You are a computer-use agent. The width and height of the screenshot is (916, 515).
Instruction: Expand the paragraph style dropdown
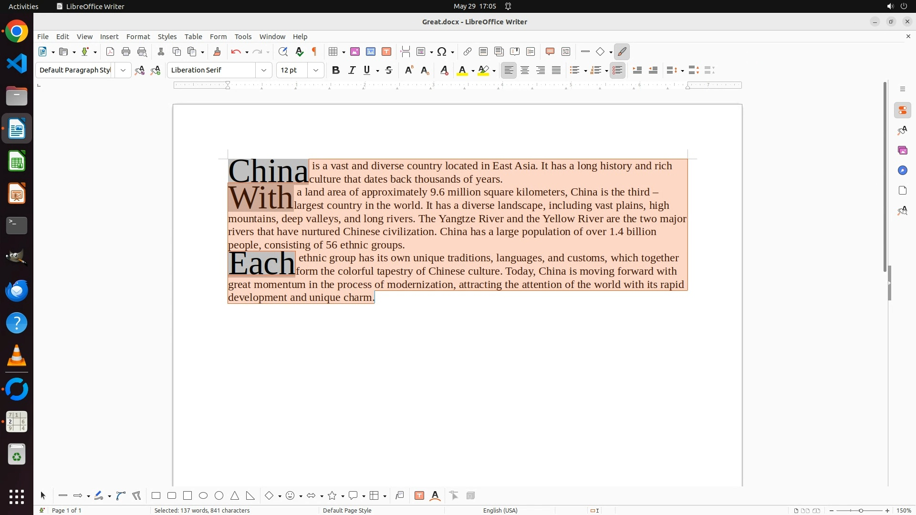(x=123, y=70)
